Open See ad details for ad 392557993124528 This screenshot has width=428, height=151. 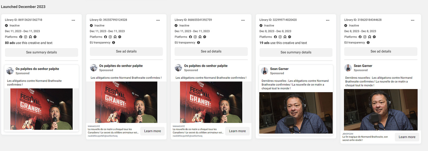point(126,51)
